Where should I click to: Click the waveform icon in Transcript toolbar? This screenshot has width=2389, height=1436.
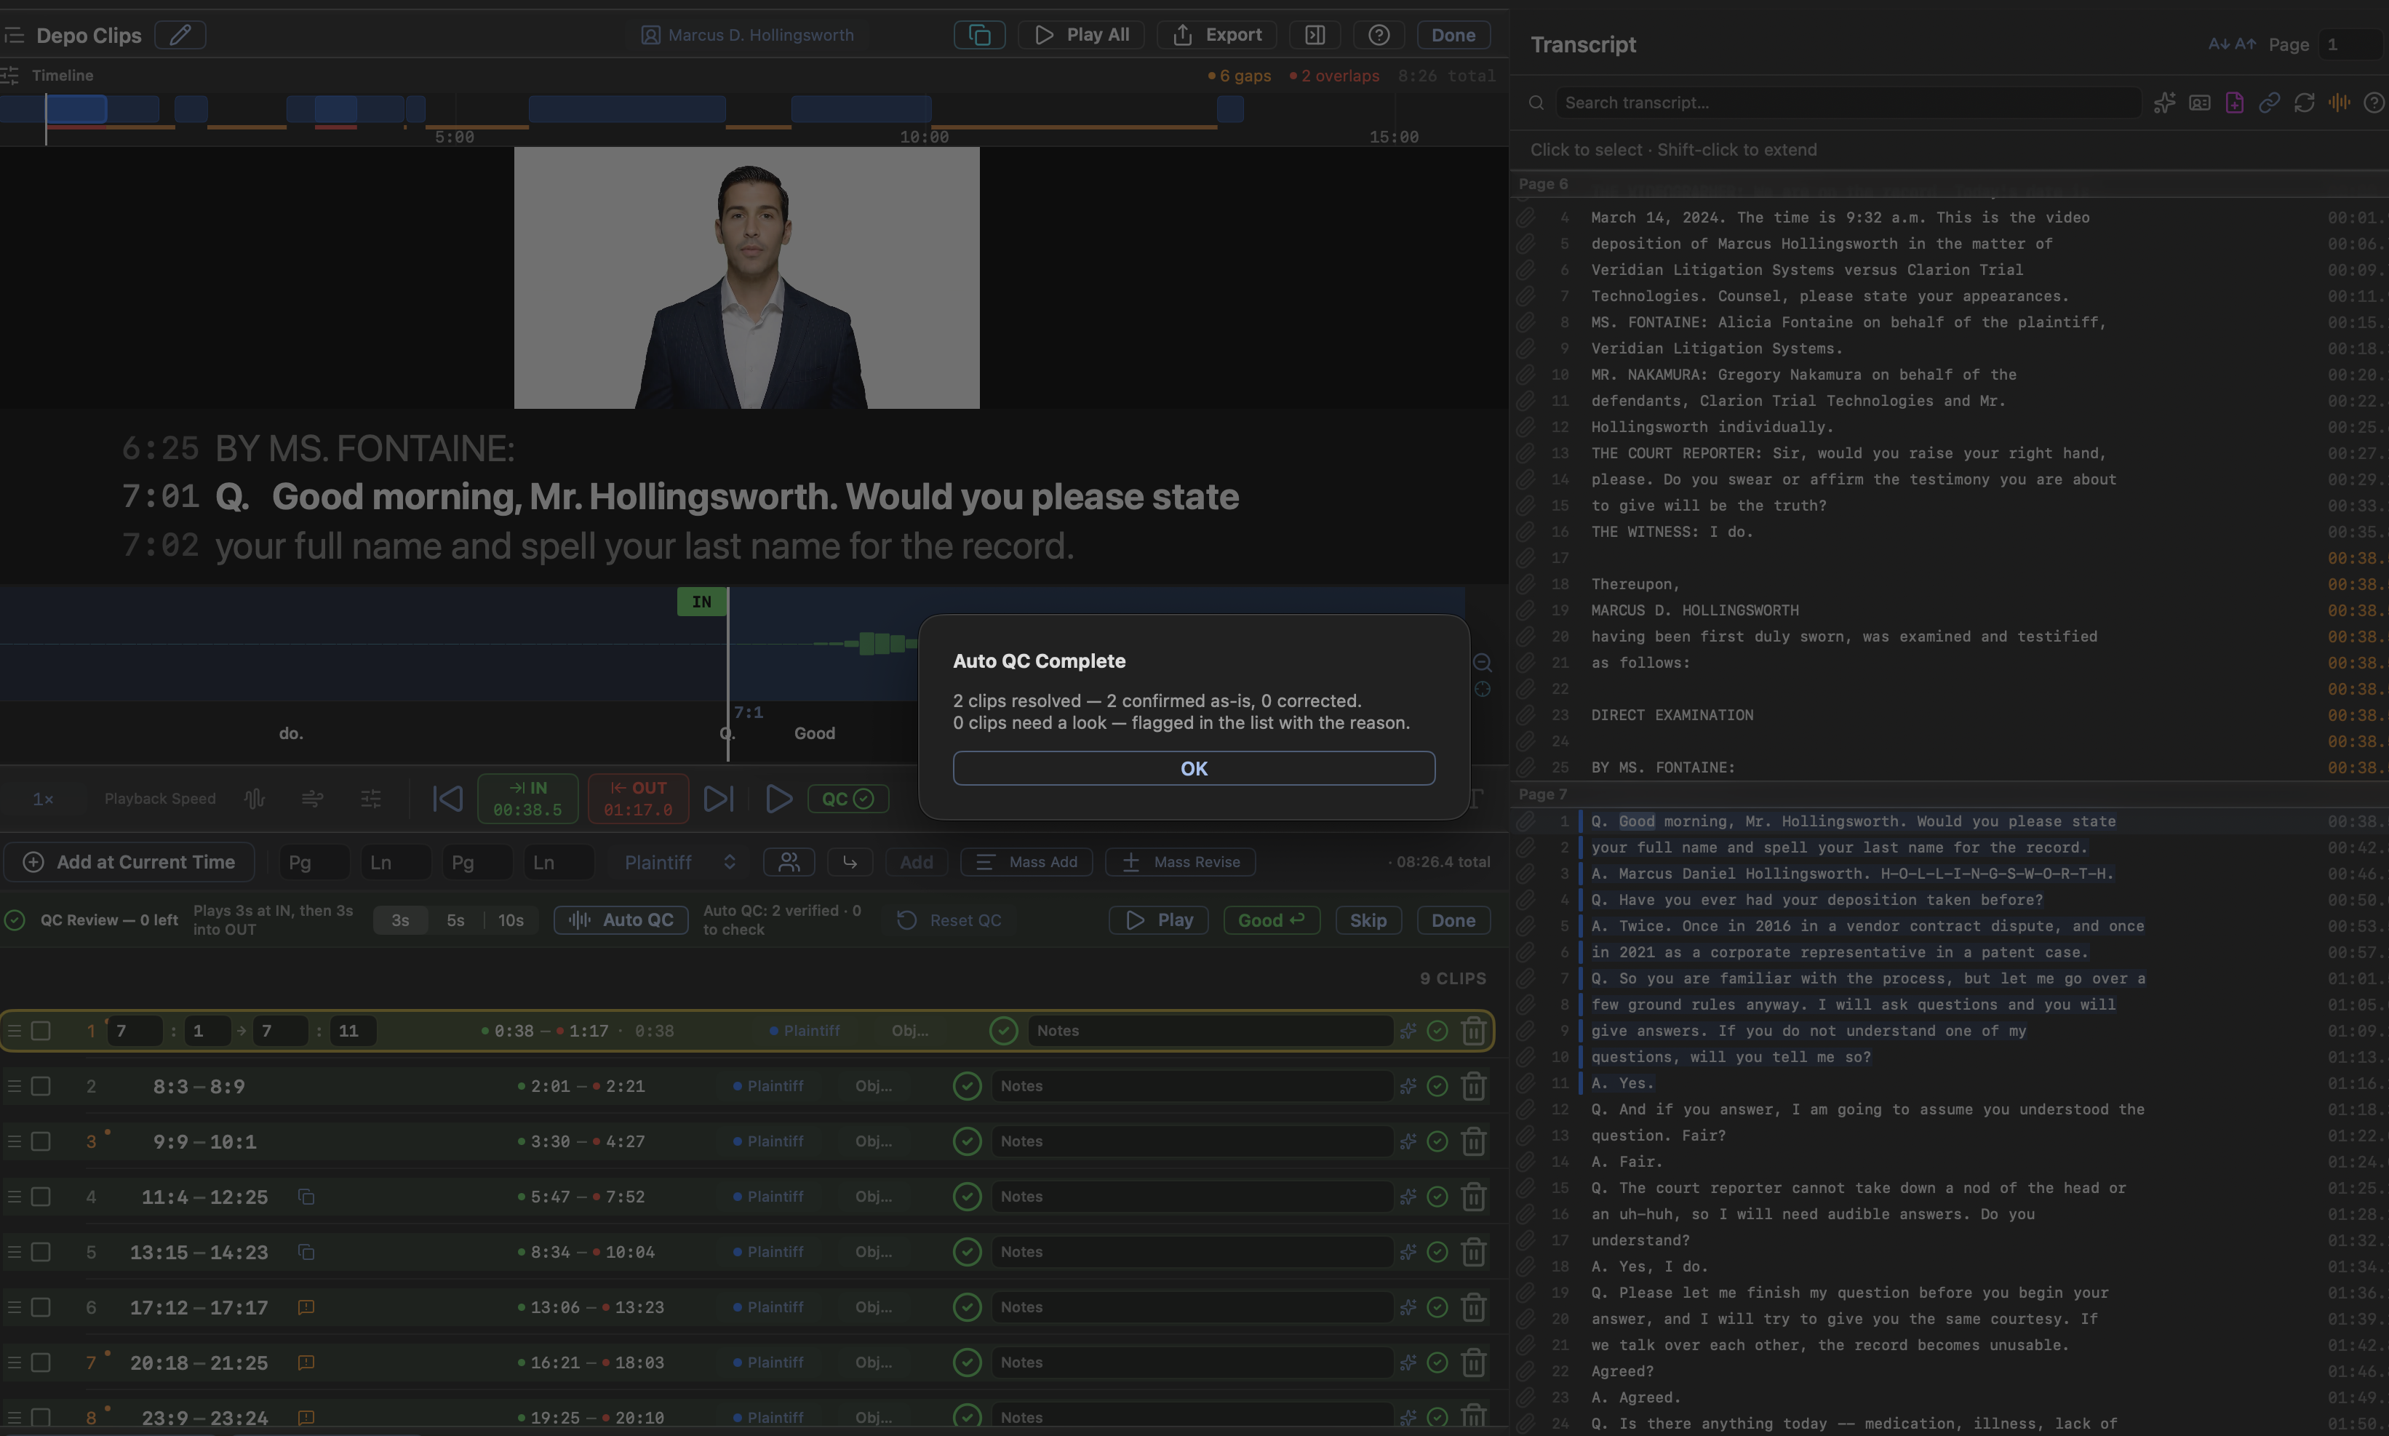coord(2339,103)
